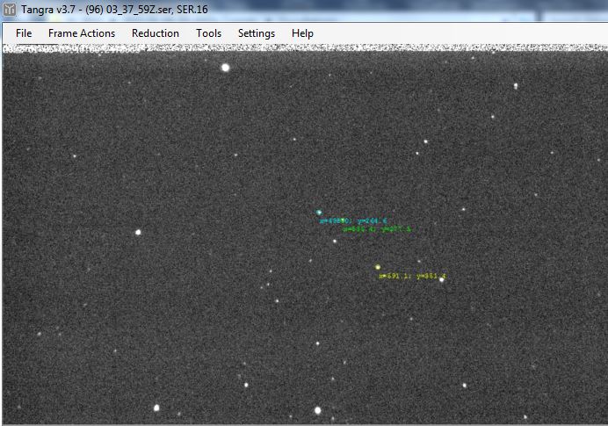
Task: Open the File menu
Action: [x=24, y=33]
